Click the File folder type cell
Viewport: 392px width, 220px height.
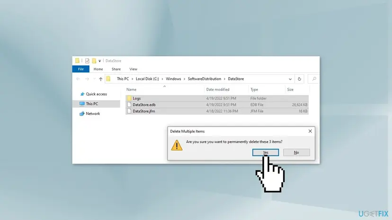coord(258,98)
